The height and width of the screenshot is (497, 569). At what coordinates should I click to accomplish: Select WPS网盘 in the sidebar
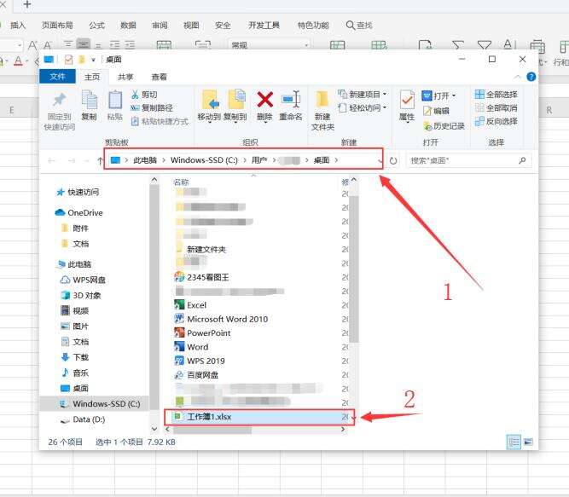[x=83, y=280]
